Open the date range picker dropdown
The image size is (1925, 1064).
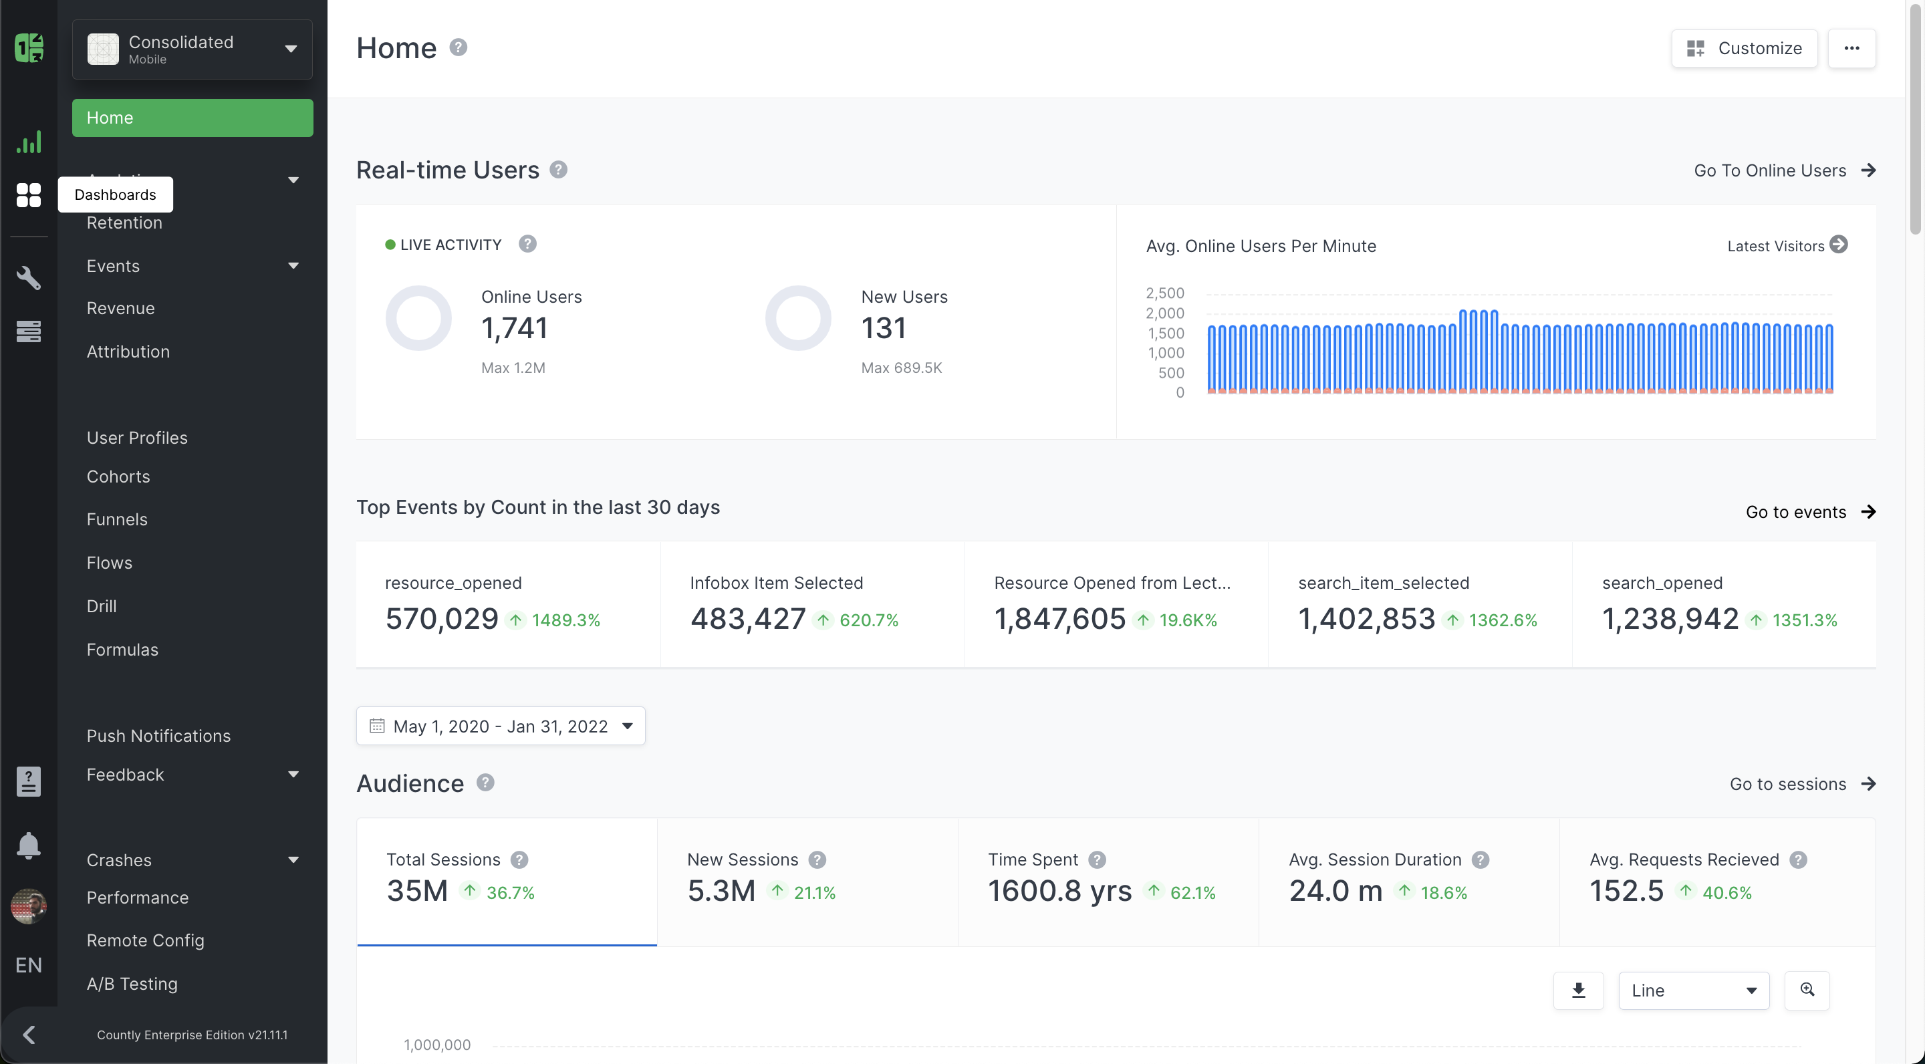[x=501, y=726]
